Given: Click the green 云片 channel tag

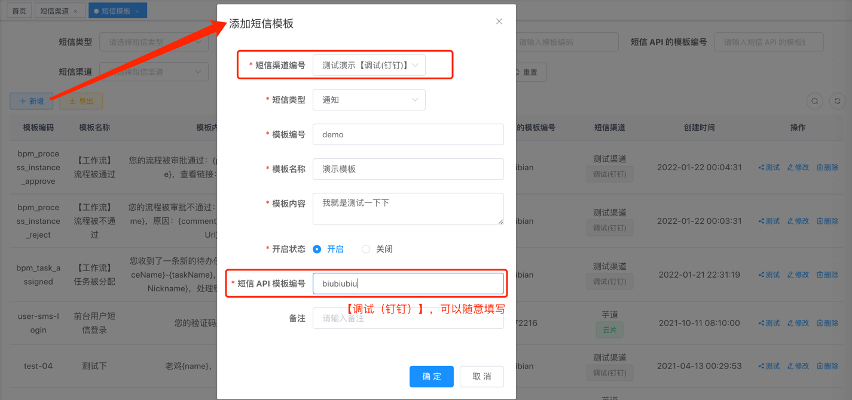Looking at the screenshot, I should tap(609, 329).
